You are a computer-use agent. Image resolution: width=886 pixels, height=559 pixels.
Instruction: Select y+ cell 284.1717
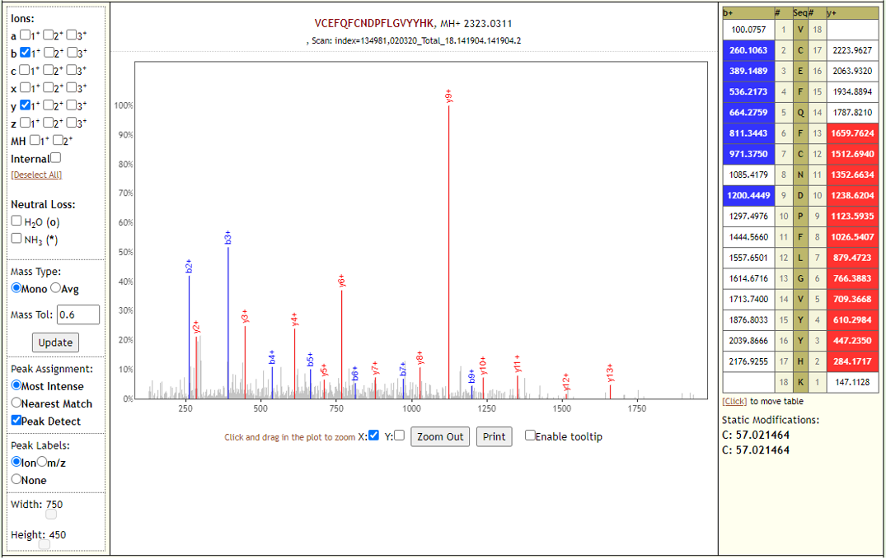tap(853, 361)
